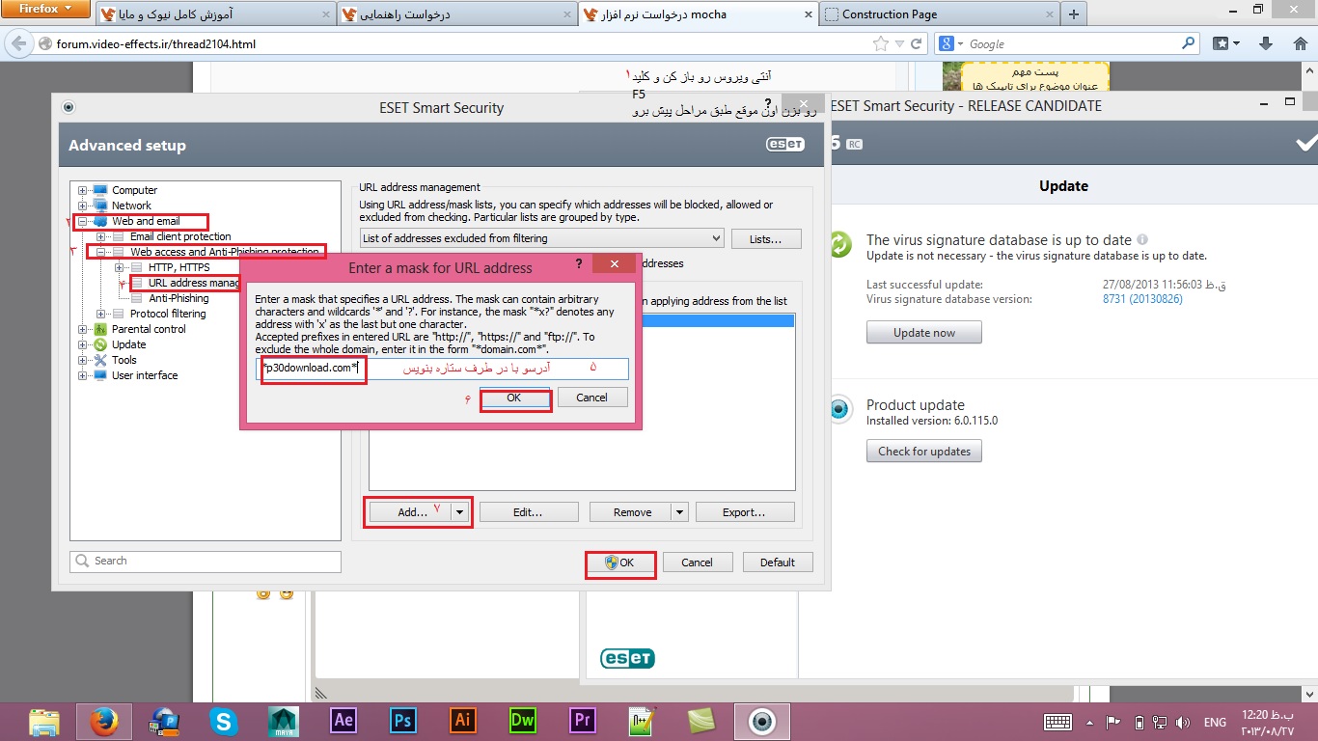Cancel the 'Enter a mask for URL address' dialog
Viewport: 1318px width, 741px height.
(591, 398)
